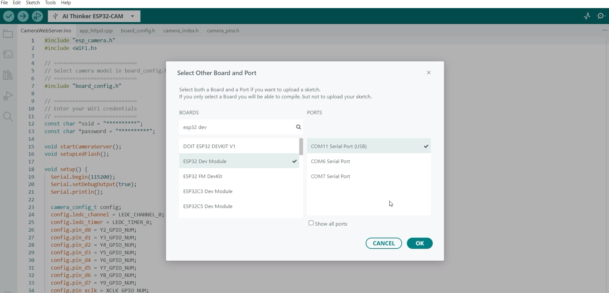
Task: Open the Library Manager sidebar icon
Action: tap(8, 75)
